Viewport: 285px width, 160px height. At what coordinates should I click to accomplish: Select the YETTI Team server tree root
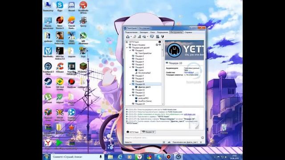point(134,42)
